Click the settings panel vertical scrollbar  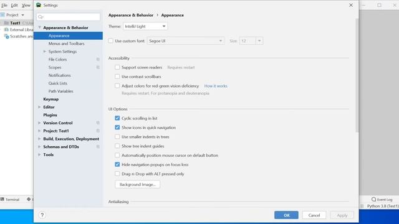(357, 75)
